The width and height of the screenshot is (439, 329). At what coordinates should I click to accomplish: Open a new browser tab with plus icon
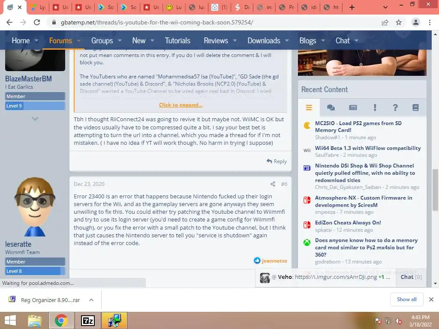click(352, 8)
